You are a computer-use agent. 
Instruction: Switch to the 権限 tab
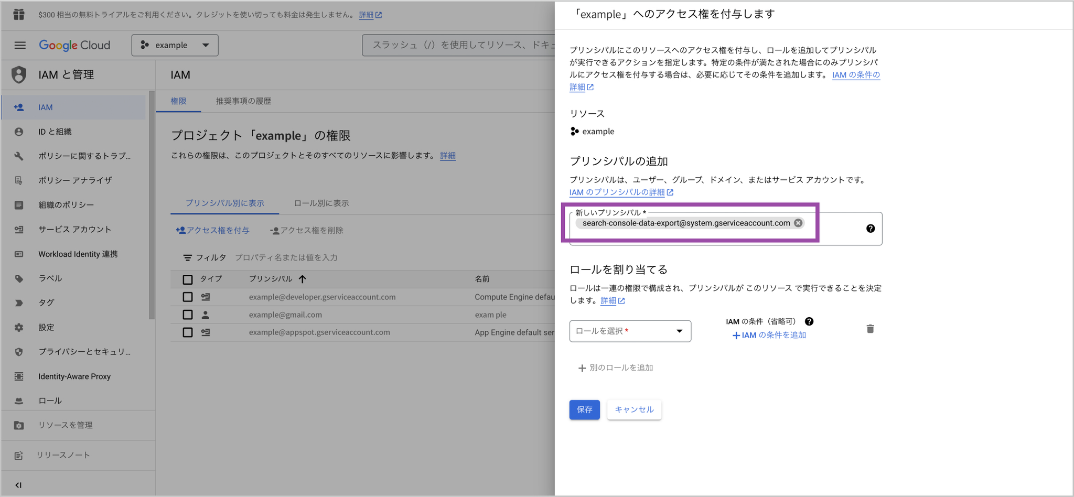pos(178,101)
